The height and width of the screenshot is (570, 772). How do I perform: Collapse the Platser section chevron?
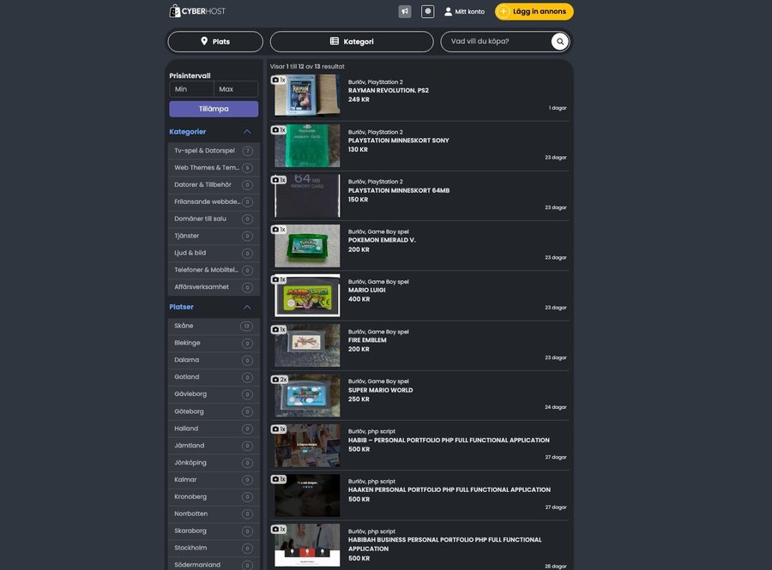pyautogui.click(x=247, y=307)
